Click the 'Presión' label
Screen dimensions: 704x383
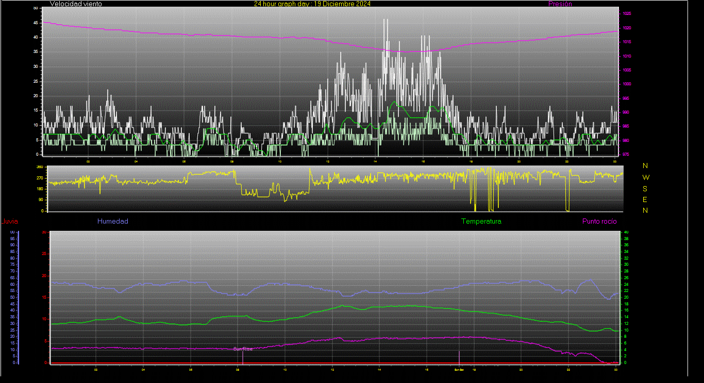pos(560,4)
